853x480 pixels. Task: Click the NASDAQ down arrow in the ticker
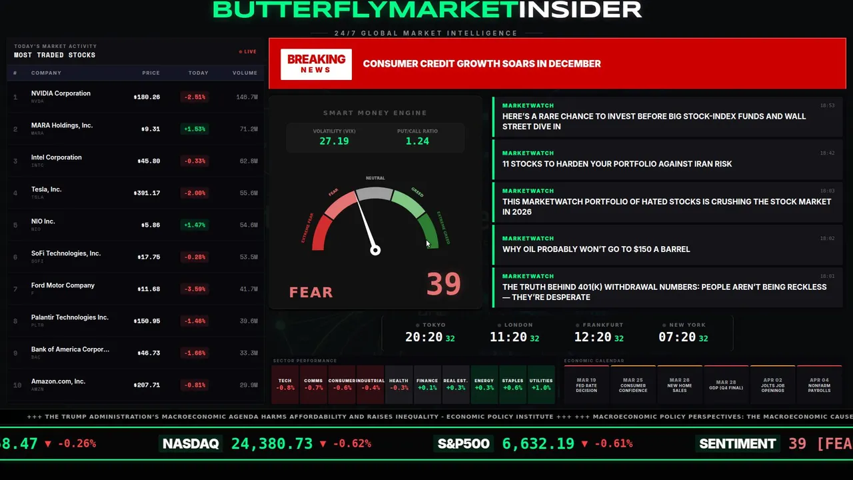pos(323,444)
